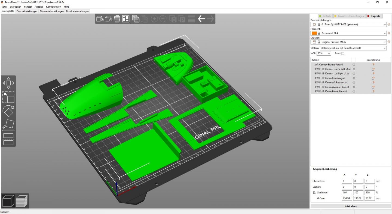The height and width of the screenshot is (214, 392).
Task: Switch to Einfach mode
Action: pos(325,16)
